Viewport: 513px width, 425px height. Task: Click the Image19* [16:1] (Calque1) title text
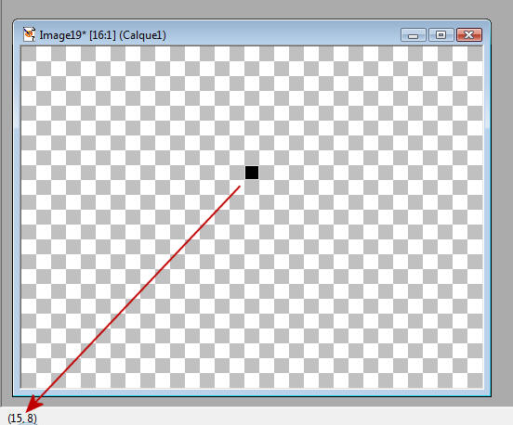point(103,35)
